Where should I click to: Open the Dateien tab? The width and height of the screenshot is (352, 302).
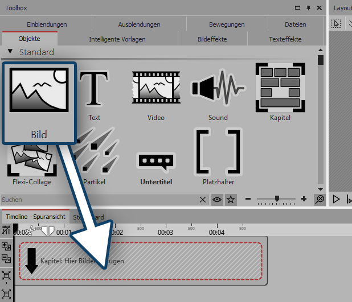click(x=296, y=24)
